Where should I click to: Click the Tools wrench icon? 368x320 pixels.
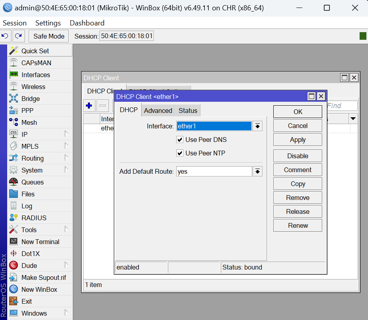tap(14, 229)
